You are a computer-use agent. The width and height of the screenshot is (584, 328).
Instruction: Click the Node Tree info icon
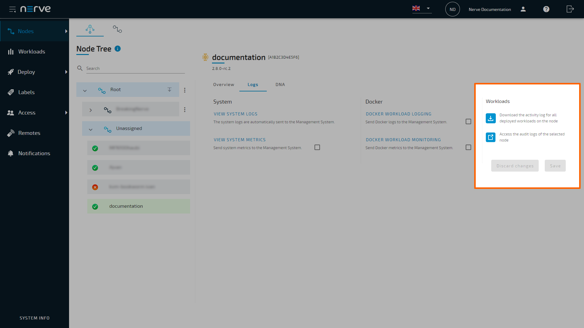[x=117, y=49]
